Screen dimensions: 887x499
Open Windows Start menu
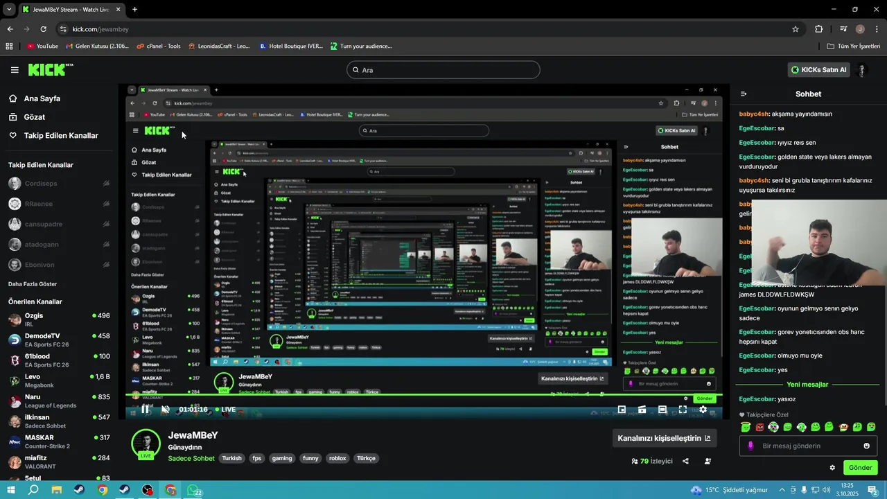tap(11, 490)
